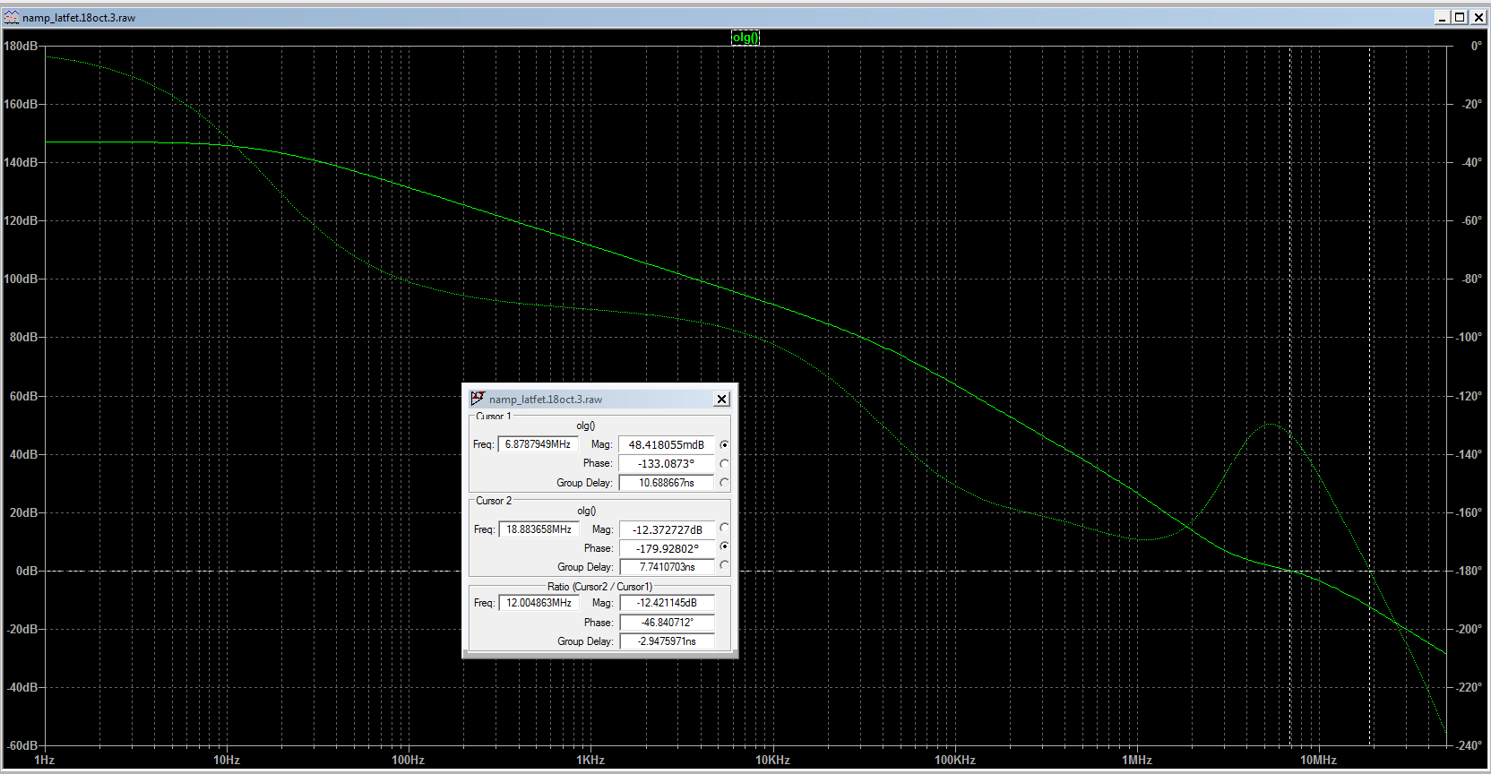Select Cursor 2 Group Delay radio button
The width and height of the screenshot is (1491, 774).
click(724, 565)
